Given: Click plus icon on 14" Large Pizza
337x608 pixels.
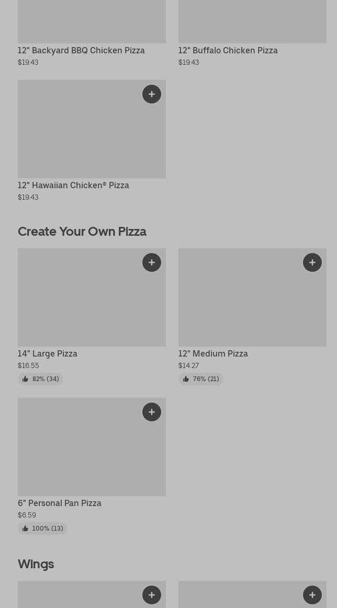Looking at the screenshot, I should (x=152, y=262).
